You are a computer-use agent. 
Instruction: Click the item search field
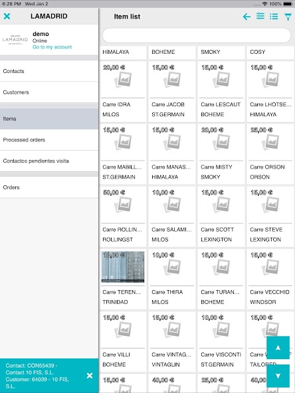coord(197,35)
